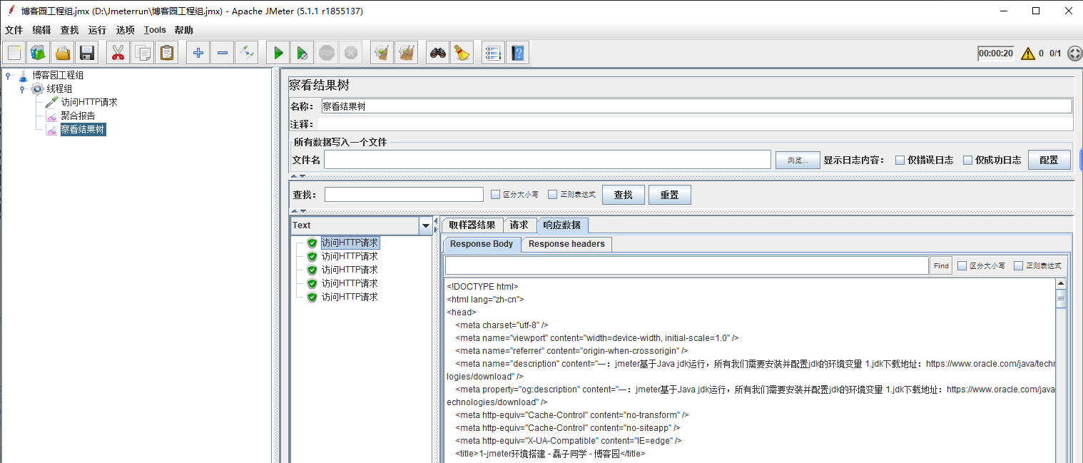Open the 运行 menu
This screenshot has height=463, width=1083.
(x=97, y=30)
